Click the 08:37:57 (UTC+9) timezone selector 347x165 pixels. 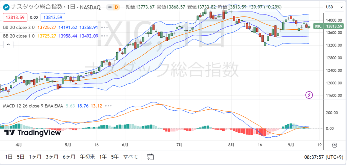click(324, 157)
